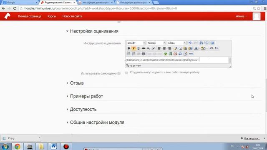Apply strikethrough formatting in the editor

pyautogui.click(x=144, y=48)
